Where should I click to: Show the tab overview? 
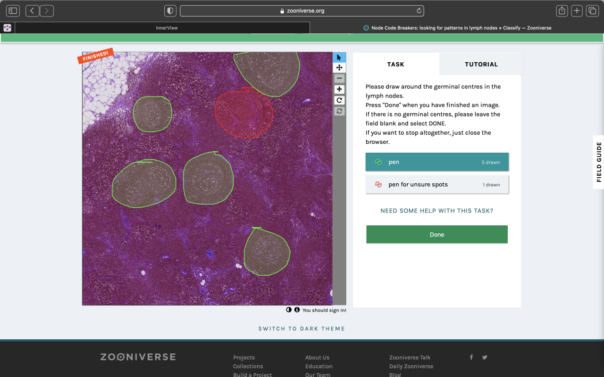(592, 10)
